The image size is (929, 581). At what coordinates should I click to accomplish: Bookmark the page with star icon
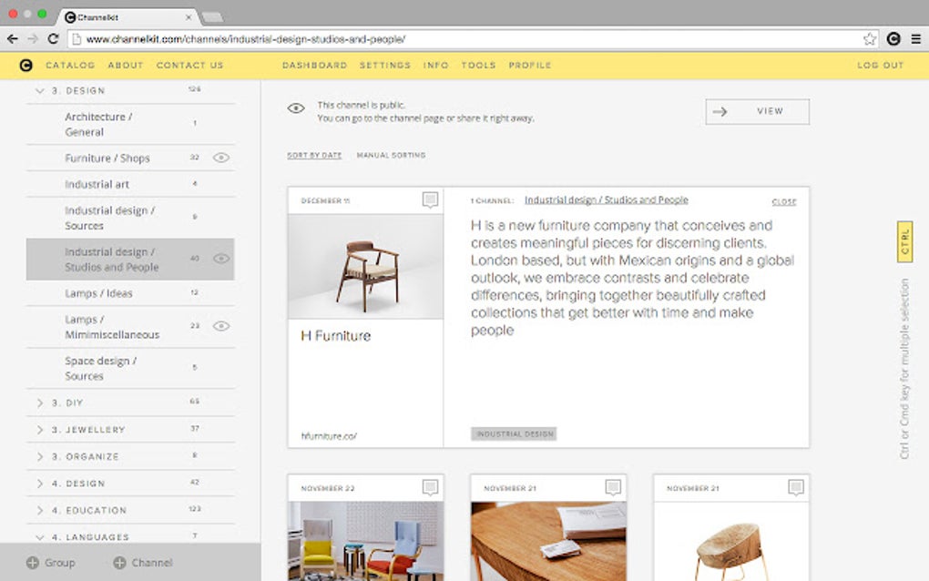click(x=869, y=39)
